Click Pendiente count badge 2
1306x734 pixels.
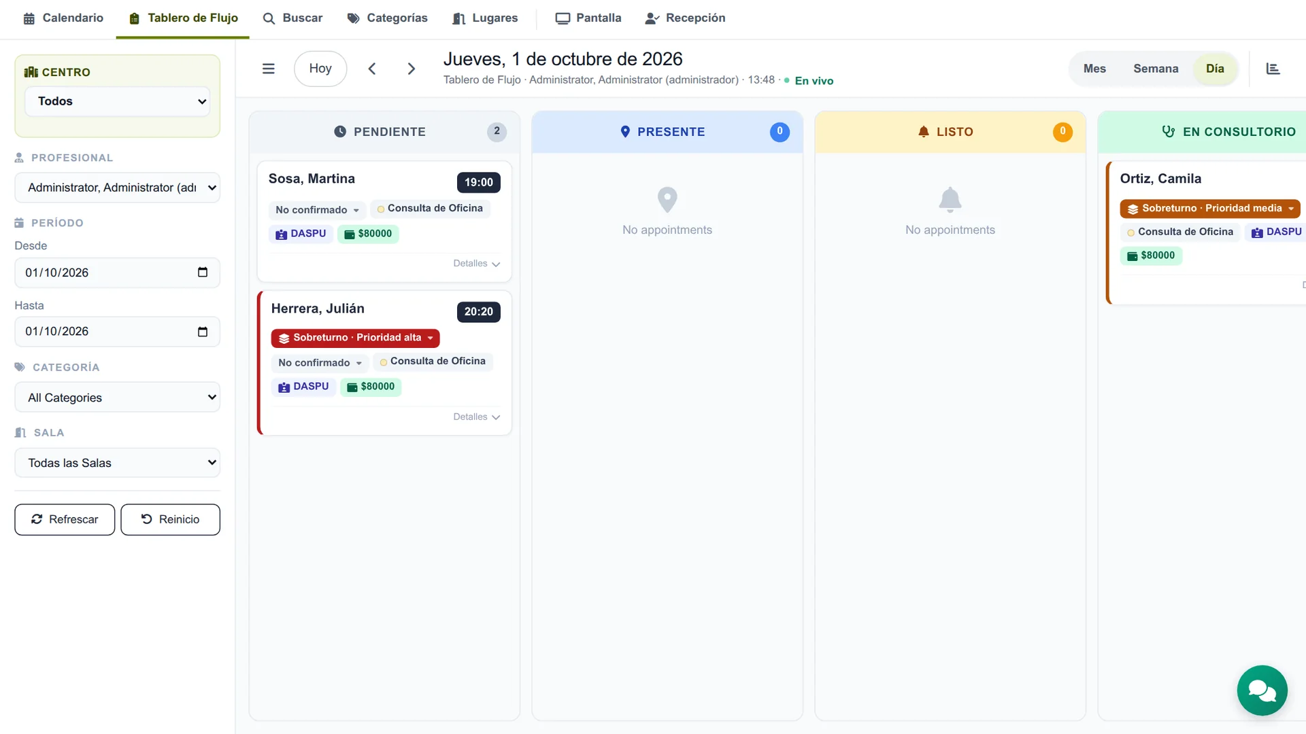(x=497, y=132)
